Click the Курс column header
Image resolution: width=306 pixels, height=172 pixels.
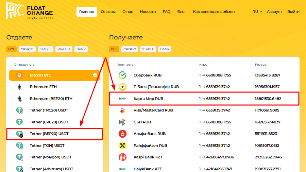[x=203, y=65]
